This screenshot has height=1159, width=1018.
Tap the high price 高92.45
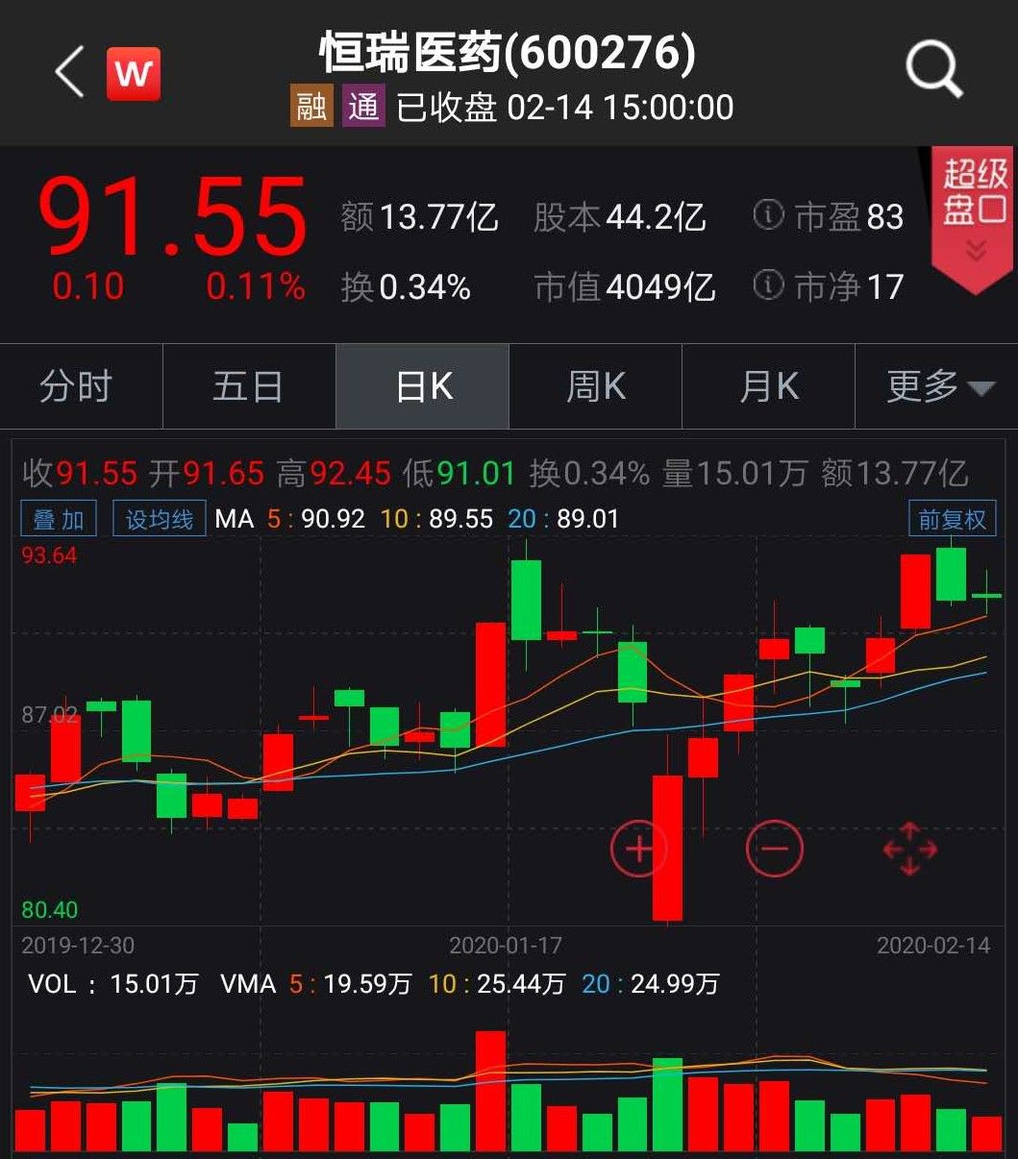pos(334,473)
